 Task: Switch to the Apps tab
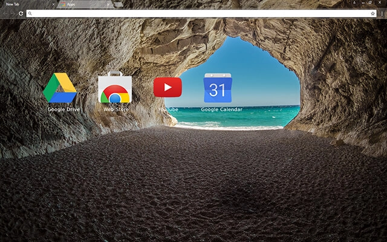tap(85, 4)
